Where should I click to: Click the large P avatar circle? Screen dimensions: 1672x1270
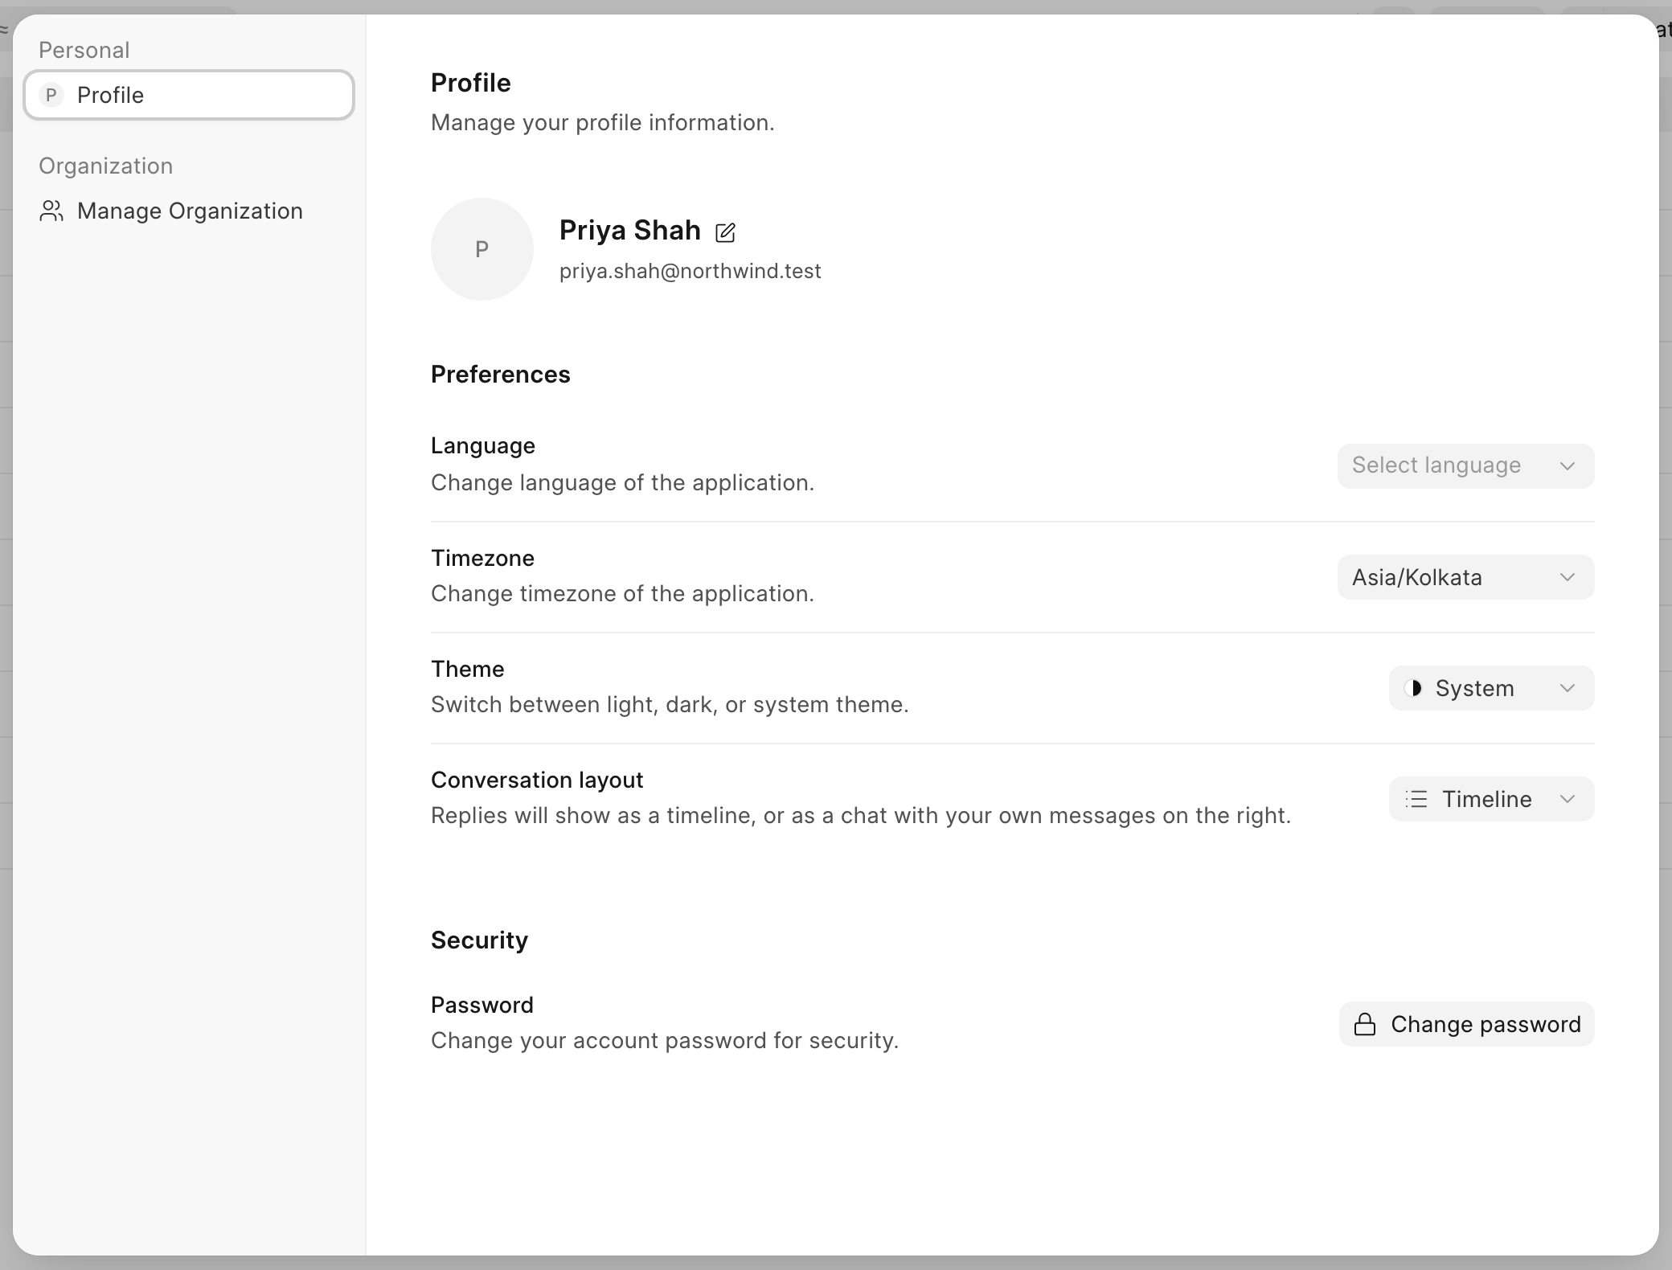[x=482, y=249]
